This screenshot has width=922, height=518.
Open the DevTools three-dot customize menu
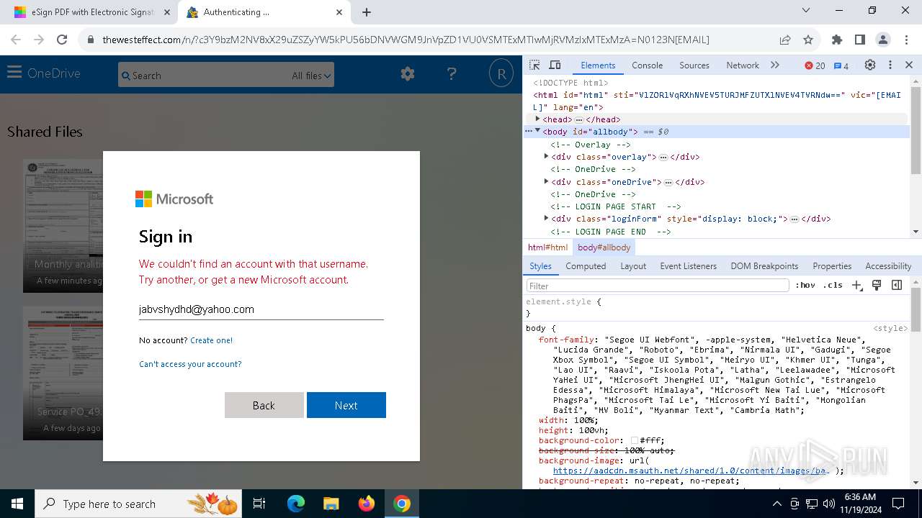coord(890,65)
